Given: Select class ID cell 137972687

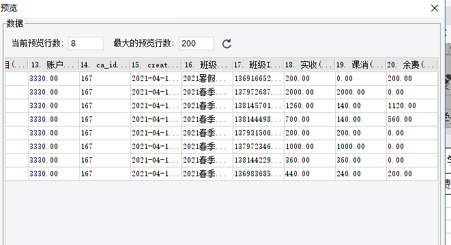Looking at the screenshot, I should (259, 92).
